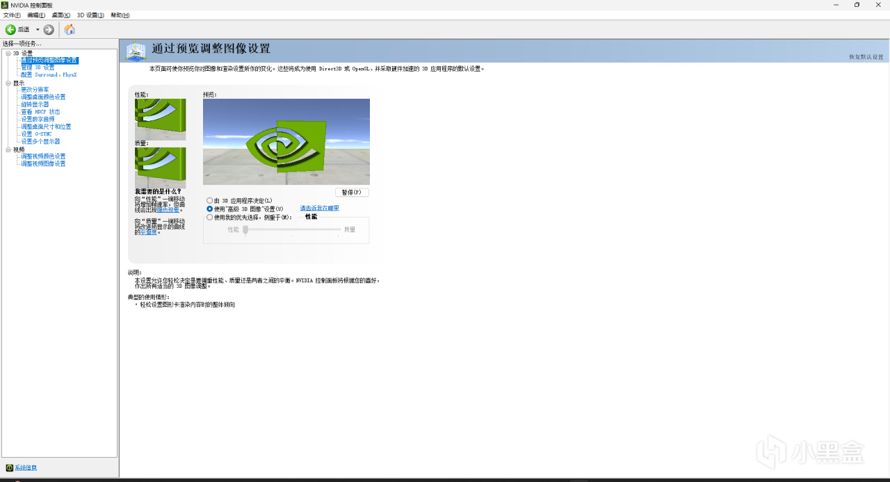This screenshot has height=482, width=890.
Task: Select 调整视频颜色设置 in the task tree
Action: click(x=43, y=156)
